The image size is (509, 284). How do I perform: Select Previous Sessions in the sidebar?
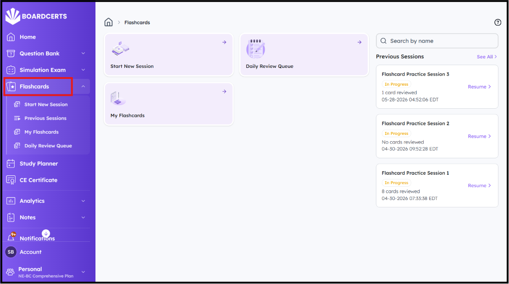pyautogui.click(x=45, y=118)
